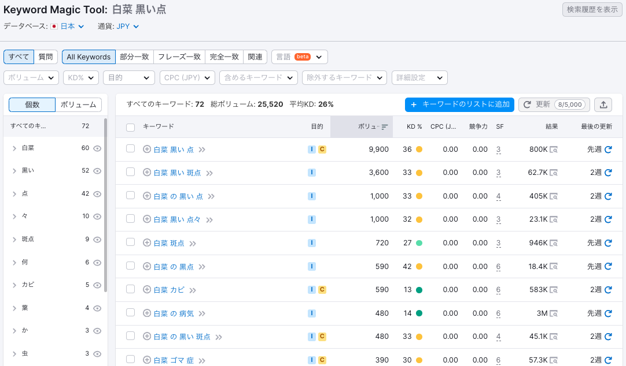Add 白菜 の 黒点 via plus icon
This screenshot has width=626, height=366.
point(147,266)
